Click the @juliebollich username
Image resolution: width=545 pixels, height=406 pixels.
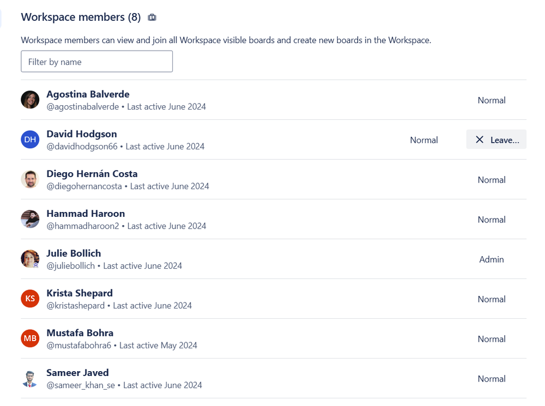click(x=71, y=265)
